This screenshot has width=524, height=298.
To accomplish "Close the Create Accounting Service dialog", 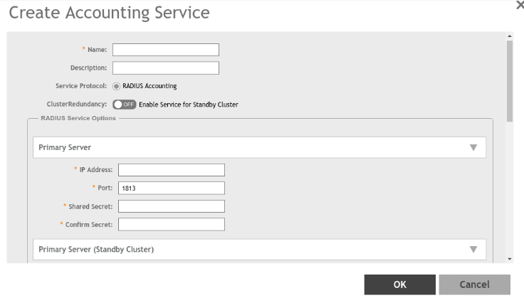I will [519, 4].
